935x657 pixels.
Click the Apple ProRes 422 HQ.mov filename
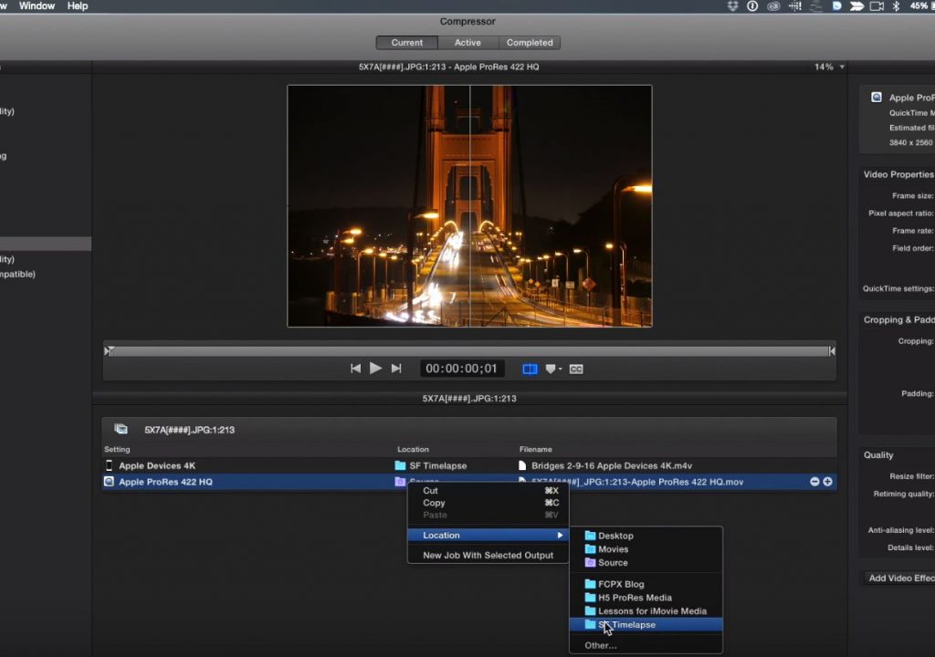[637, 482]
